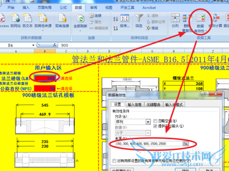Open the 开发工具 ribbon tab

(x=127, y=8)
